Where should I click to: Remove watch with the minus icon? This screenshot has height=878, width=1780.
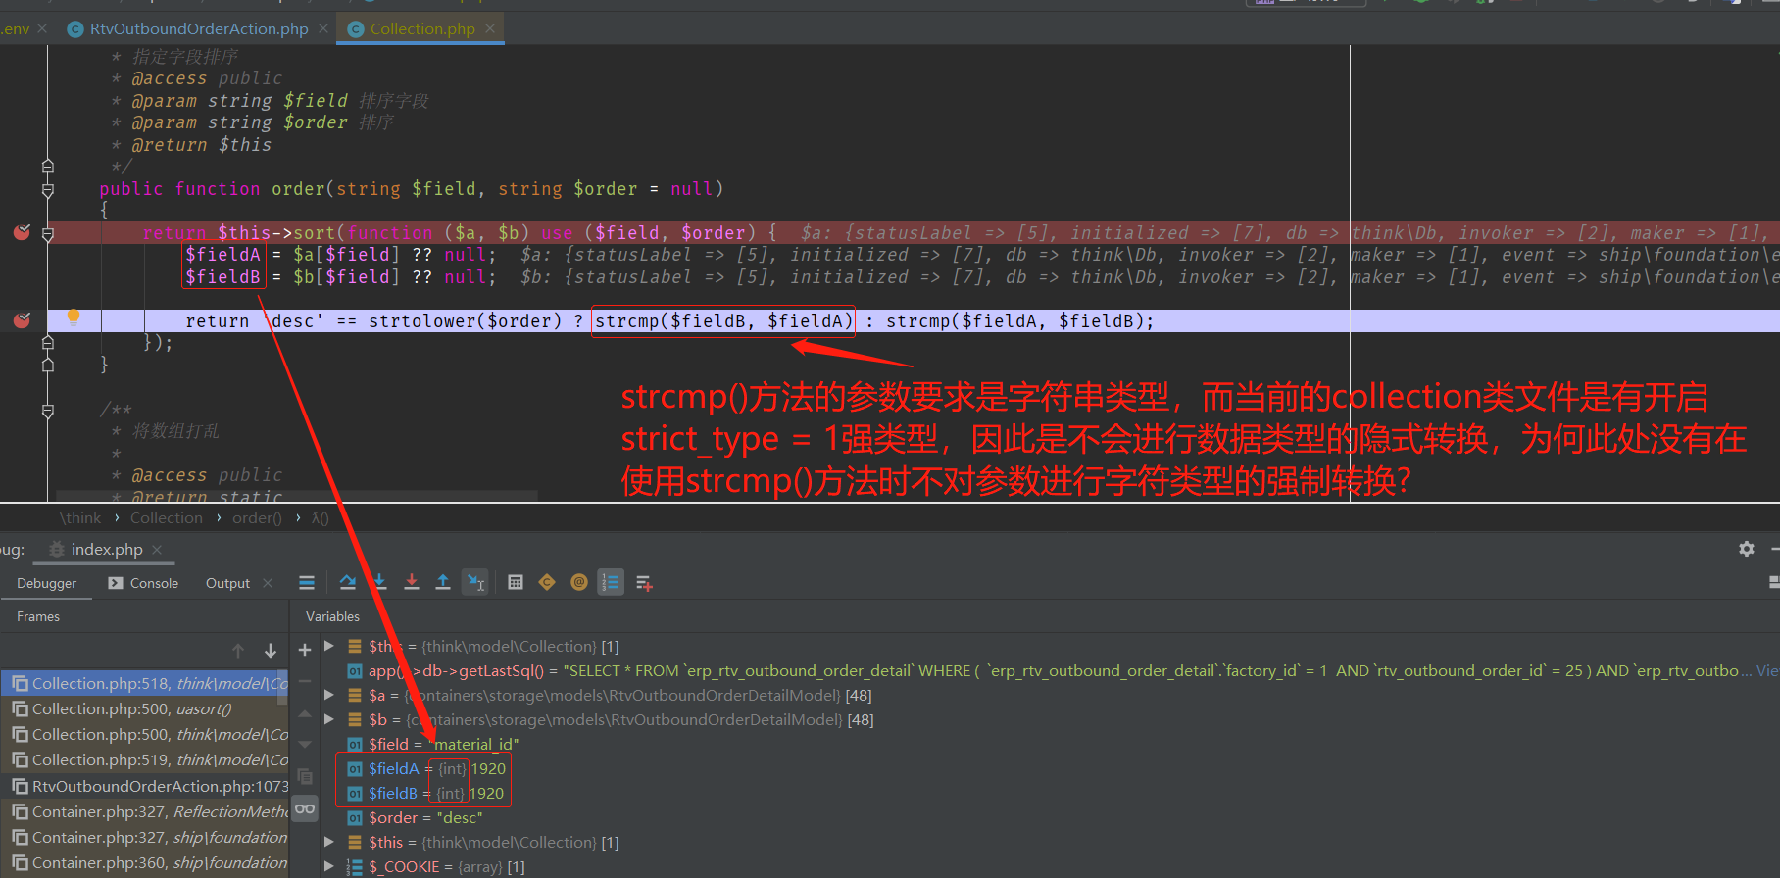[305, 681]
